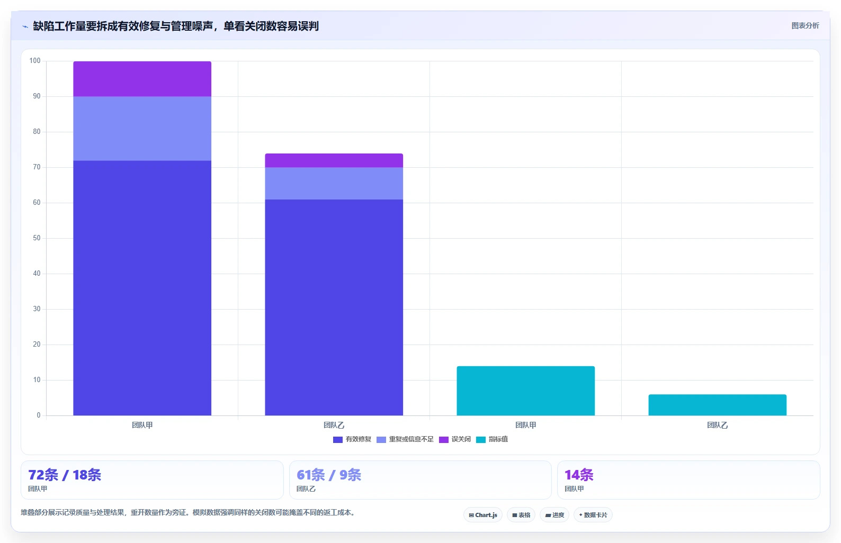Toggle the 重复或信息不足 legend swatch
The height and width of the screenshot is (543, 841).
tap(381, 440)
